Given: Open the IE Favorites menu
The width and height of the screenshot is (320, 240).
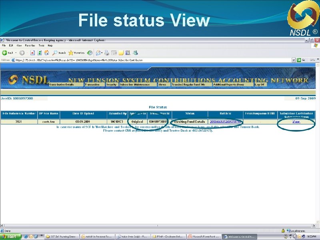Looking at the screenshot, I should coord(30,46).
